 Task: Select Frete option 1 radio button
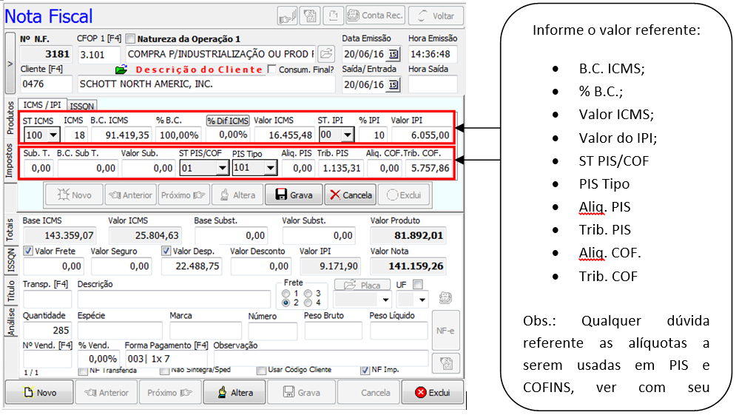(x=286, y=293)
